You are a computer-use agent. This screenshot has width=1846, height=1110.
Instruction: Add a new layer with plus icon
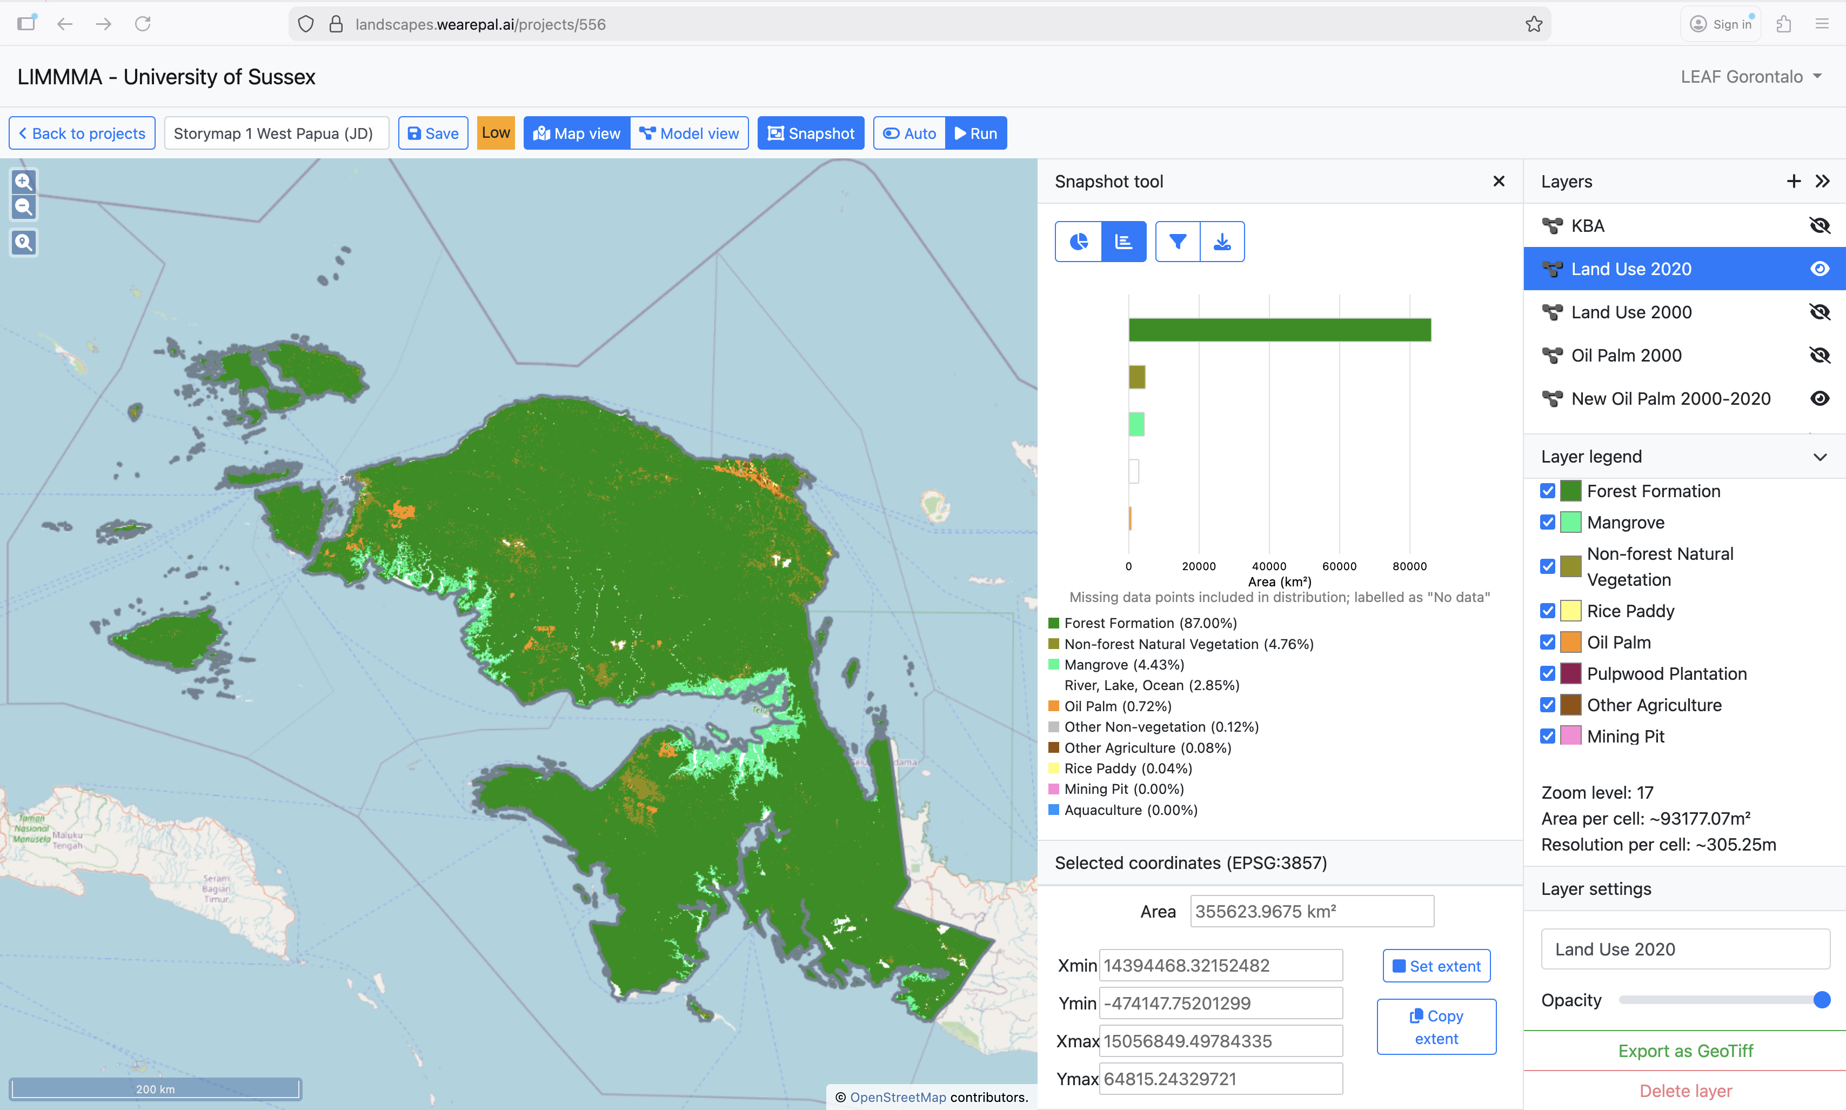[1793, 181]
